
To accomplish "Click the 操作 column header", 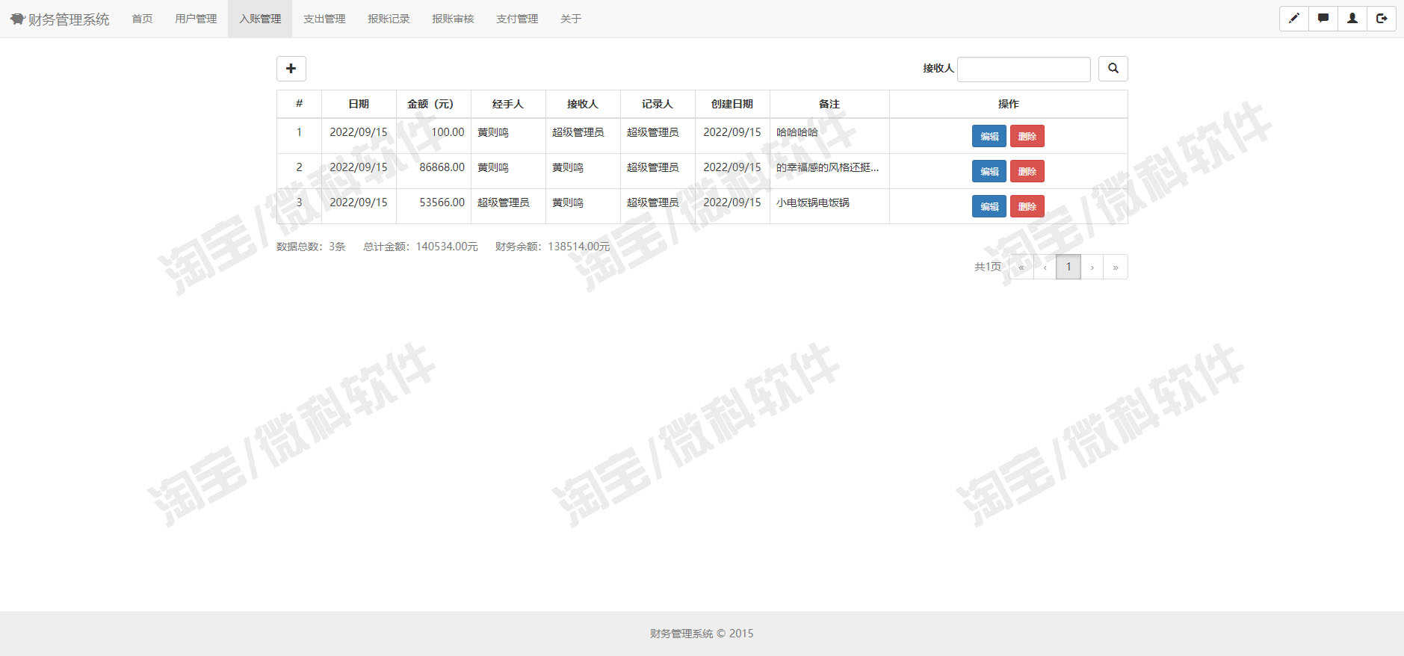I will pyautogui.click(x=1009, y=104).
